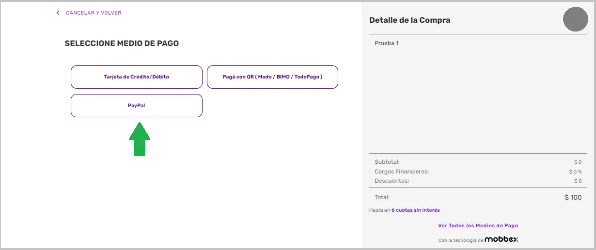This screenshot has height=250, width=596.
Task: Click the back chevron icon beside Cancelar
Action: tap(58, 13)
